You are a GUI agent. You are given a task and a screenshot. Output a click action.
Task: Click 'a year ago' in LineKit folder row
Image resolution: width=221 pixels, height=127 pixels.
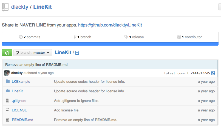(206, 91)
